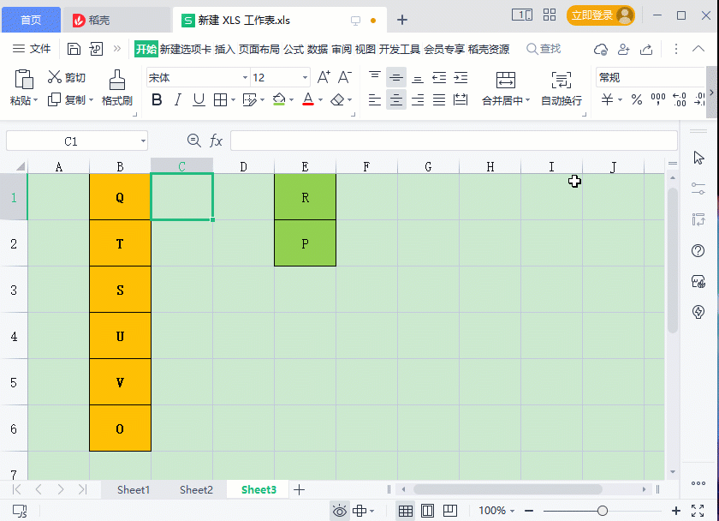Toggle center horizontal alignment
719x521 pixels.
[396, 99]
